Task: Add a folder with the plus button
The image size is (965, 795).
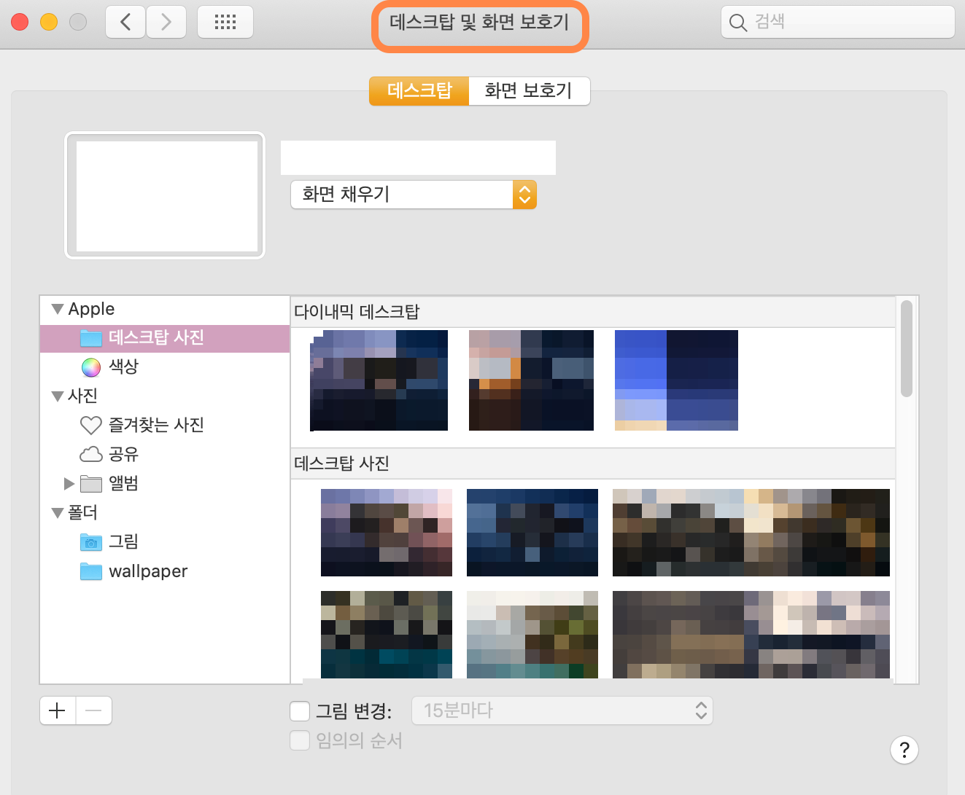Action: (58, 710)
